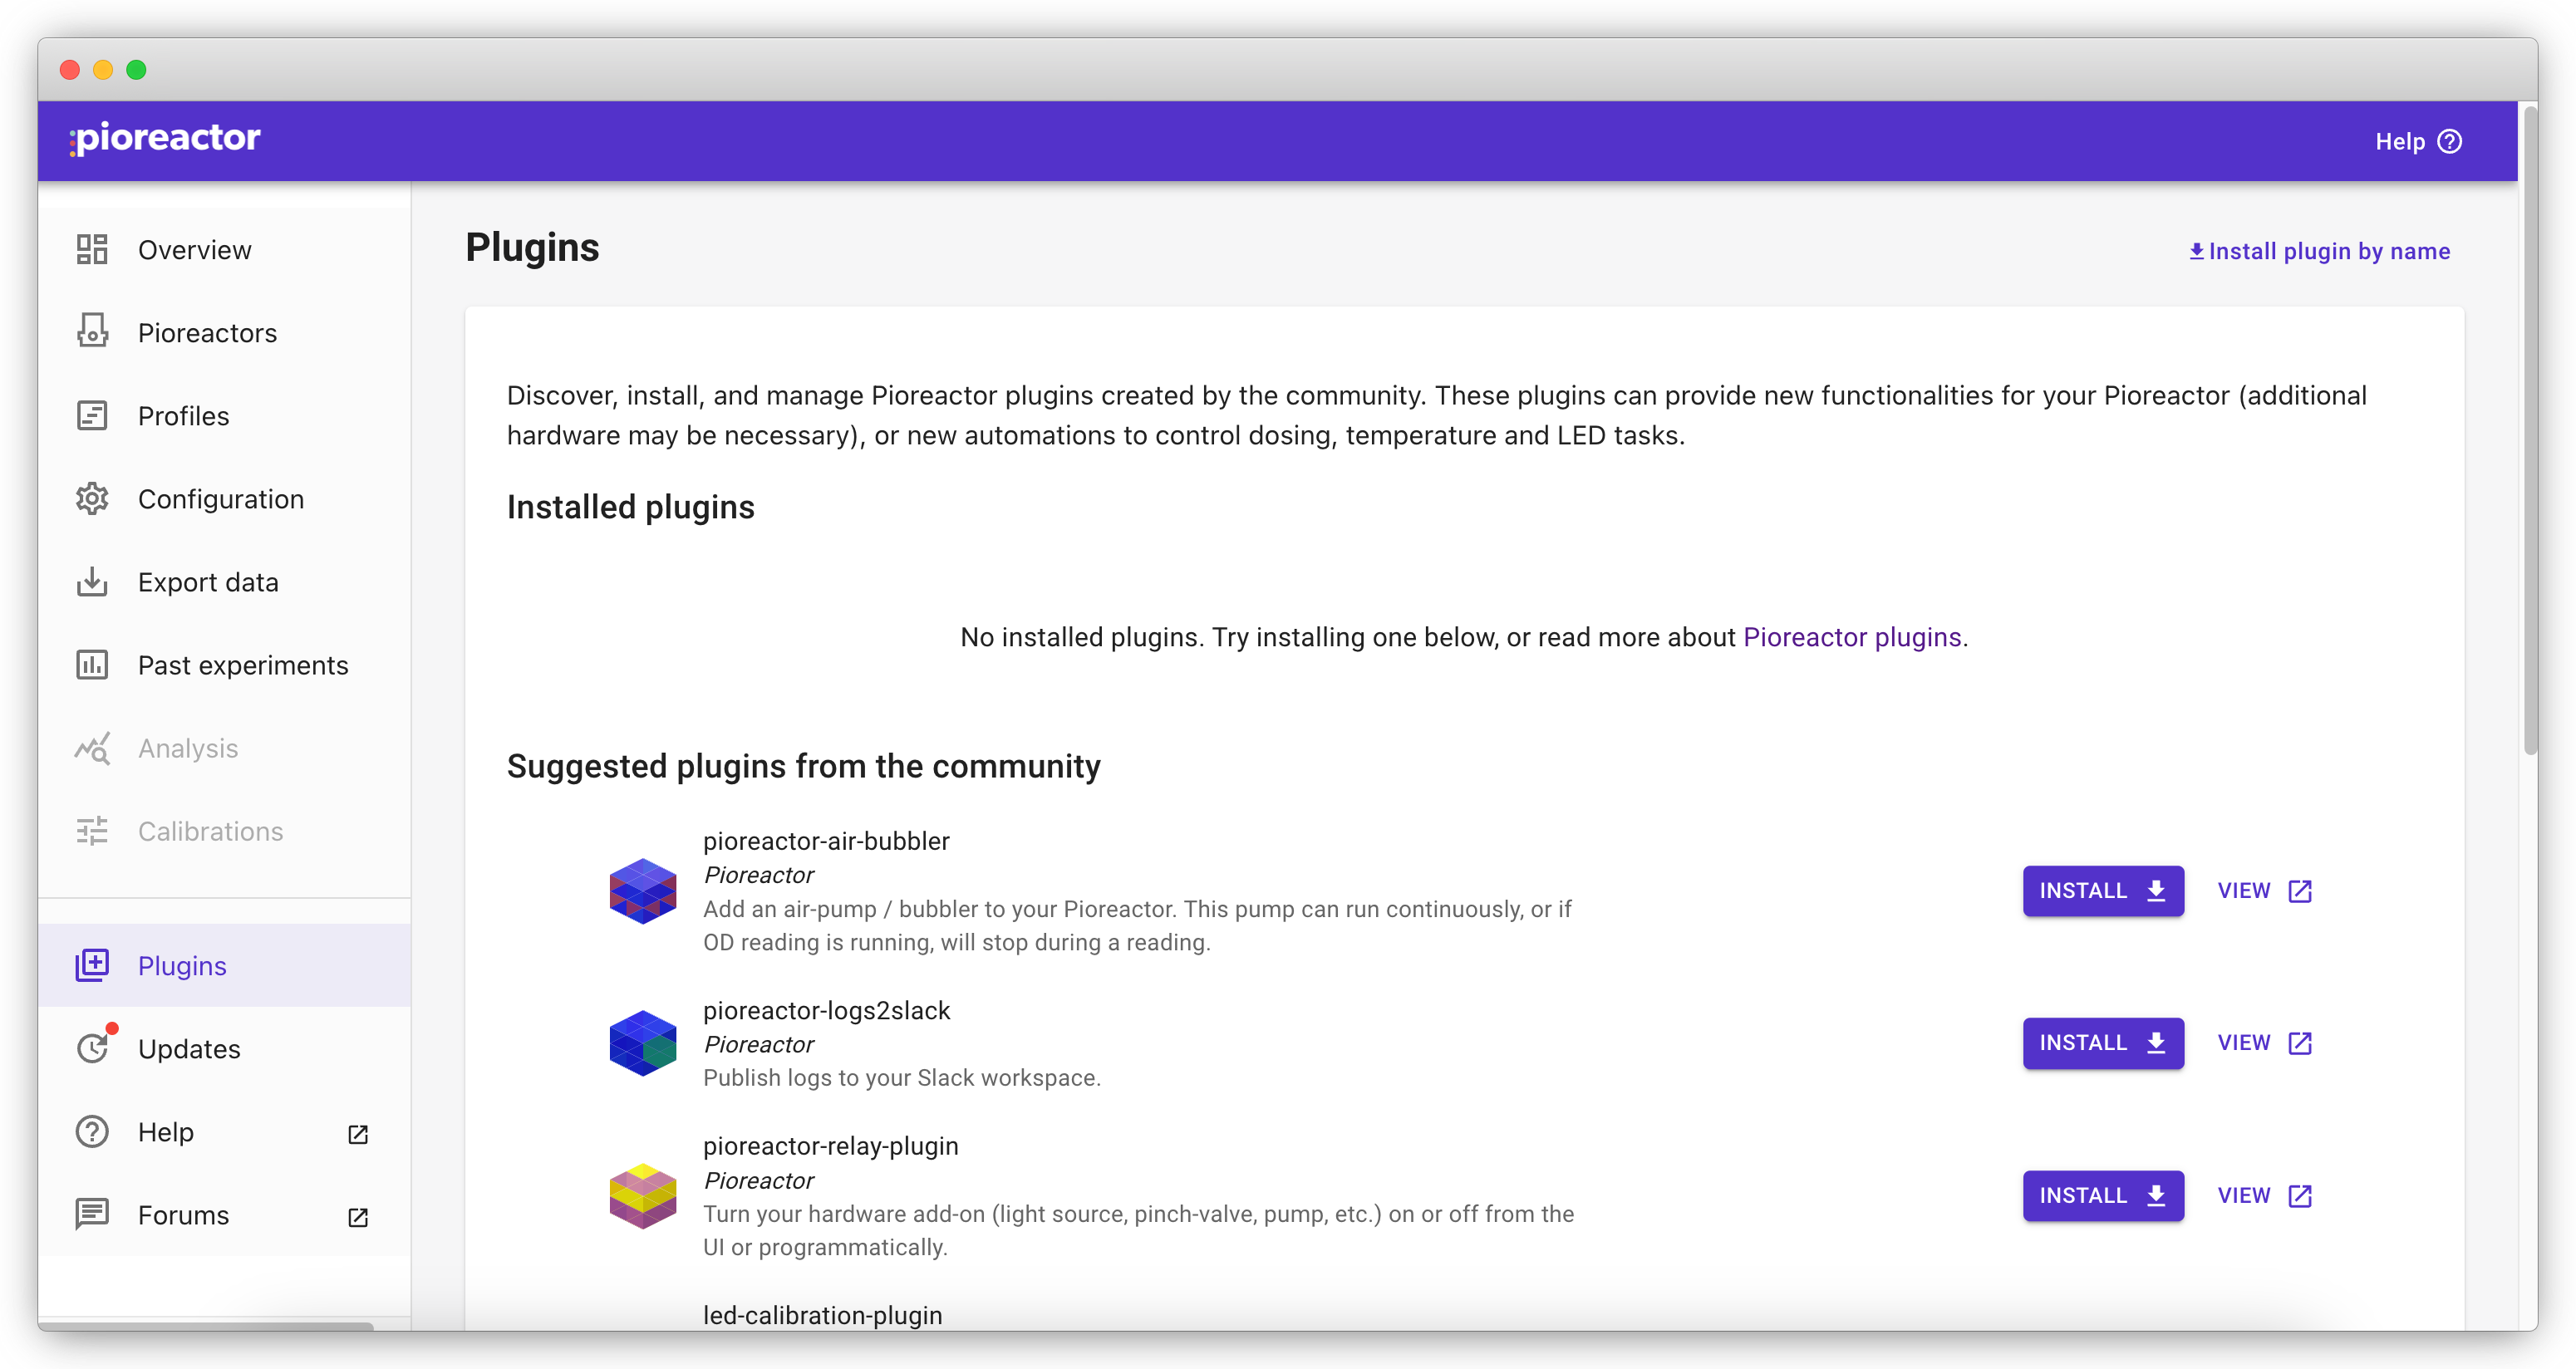Click the Past experiments sidebar item
This screenshot has height=1369, width=2576.
click(x=243, y=665)
